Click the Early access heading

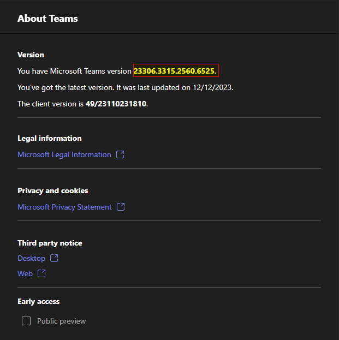38,301
